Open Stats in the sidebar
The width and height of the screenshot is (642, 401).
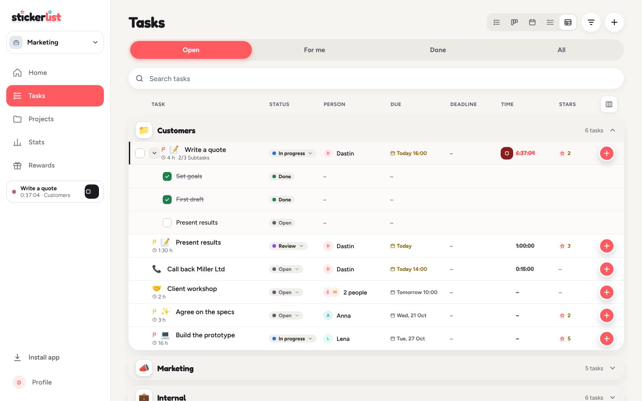(x=55, y=142)
